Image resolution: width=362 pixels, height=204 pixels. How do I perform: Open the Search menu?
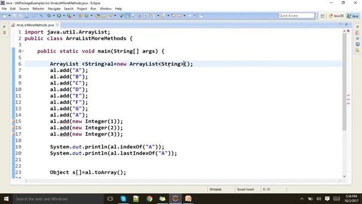click(68, 8)
